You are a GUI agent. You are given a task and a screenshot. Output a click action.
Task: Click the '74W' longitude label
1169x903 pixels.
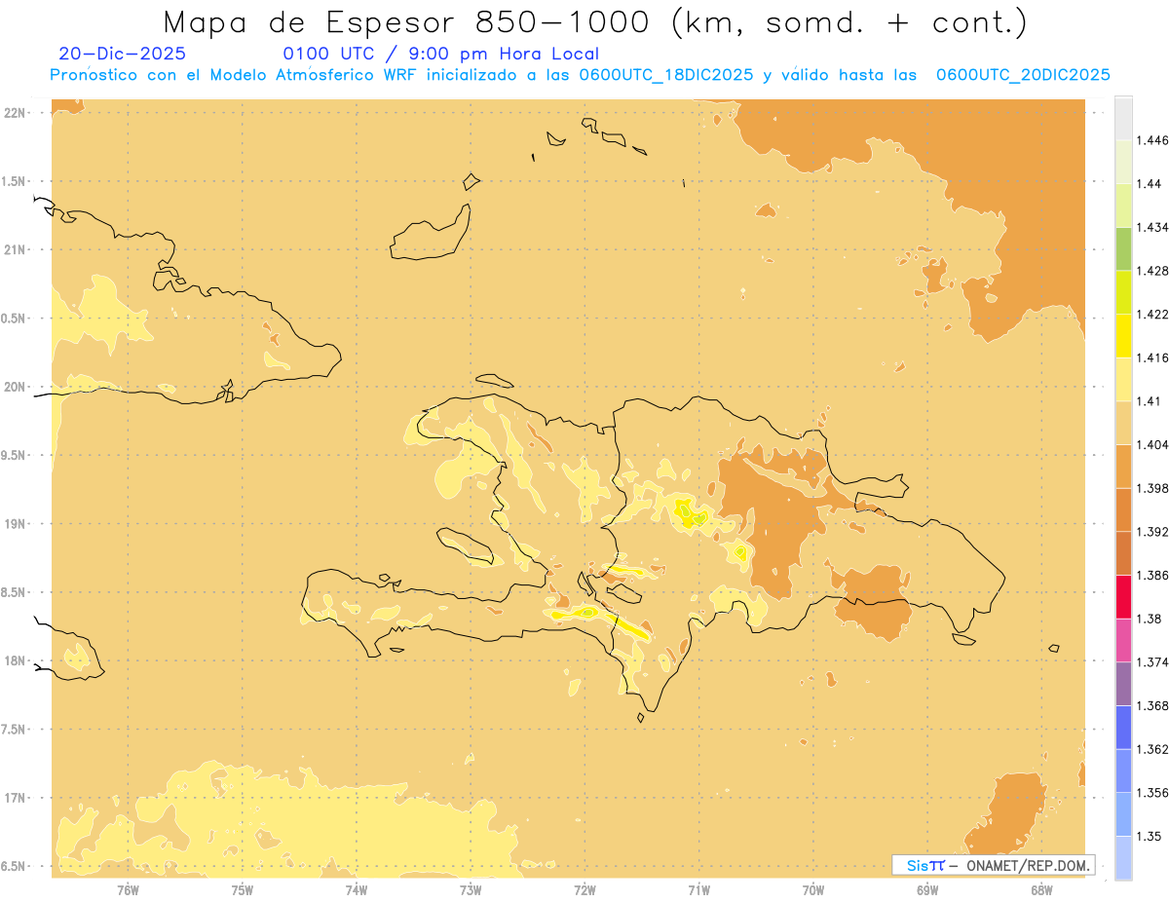pyautogui.click(x=357, y=890)
